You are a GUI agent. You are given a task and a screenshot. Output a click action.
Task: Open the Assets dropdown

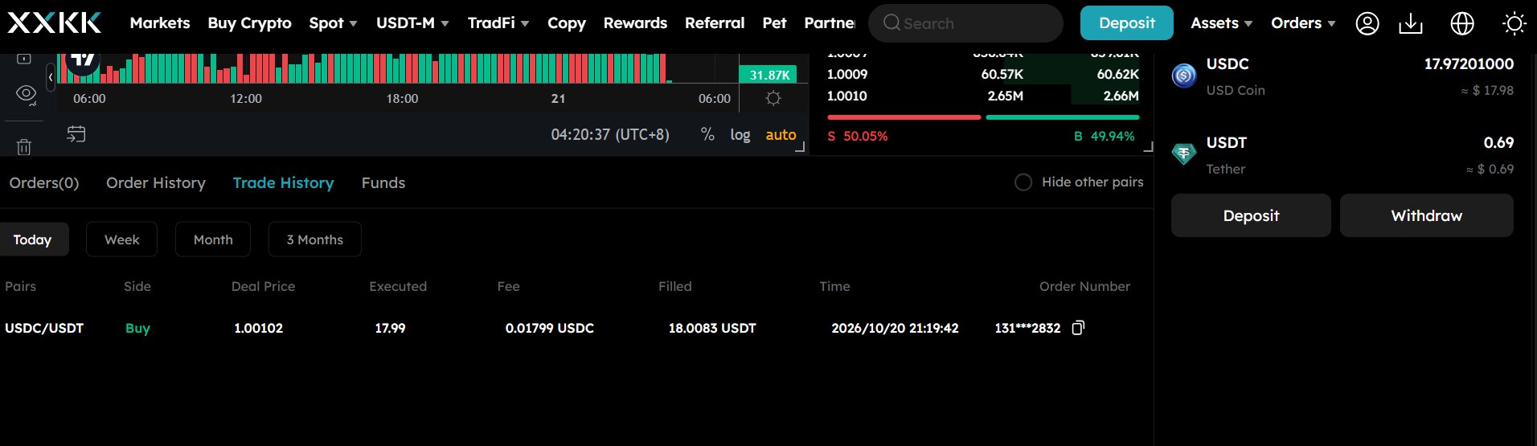click(x=1221, y=23)
